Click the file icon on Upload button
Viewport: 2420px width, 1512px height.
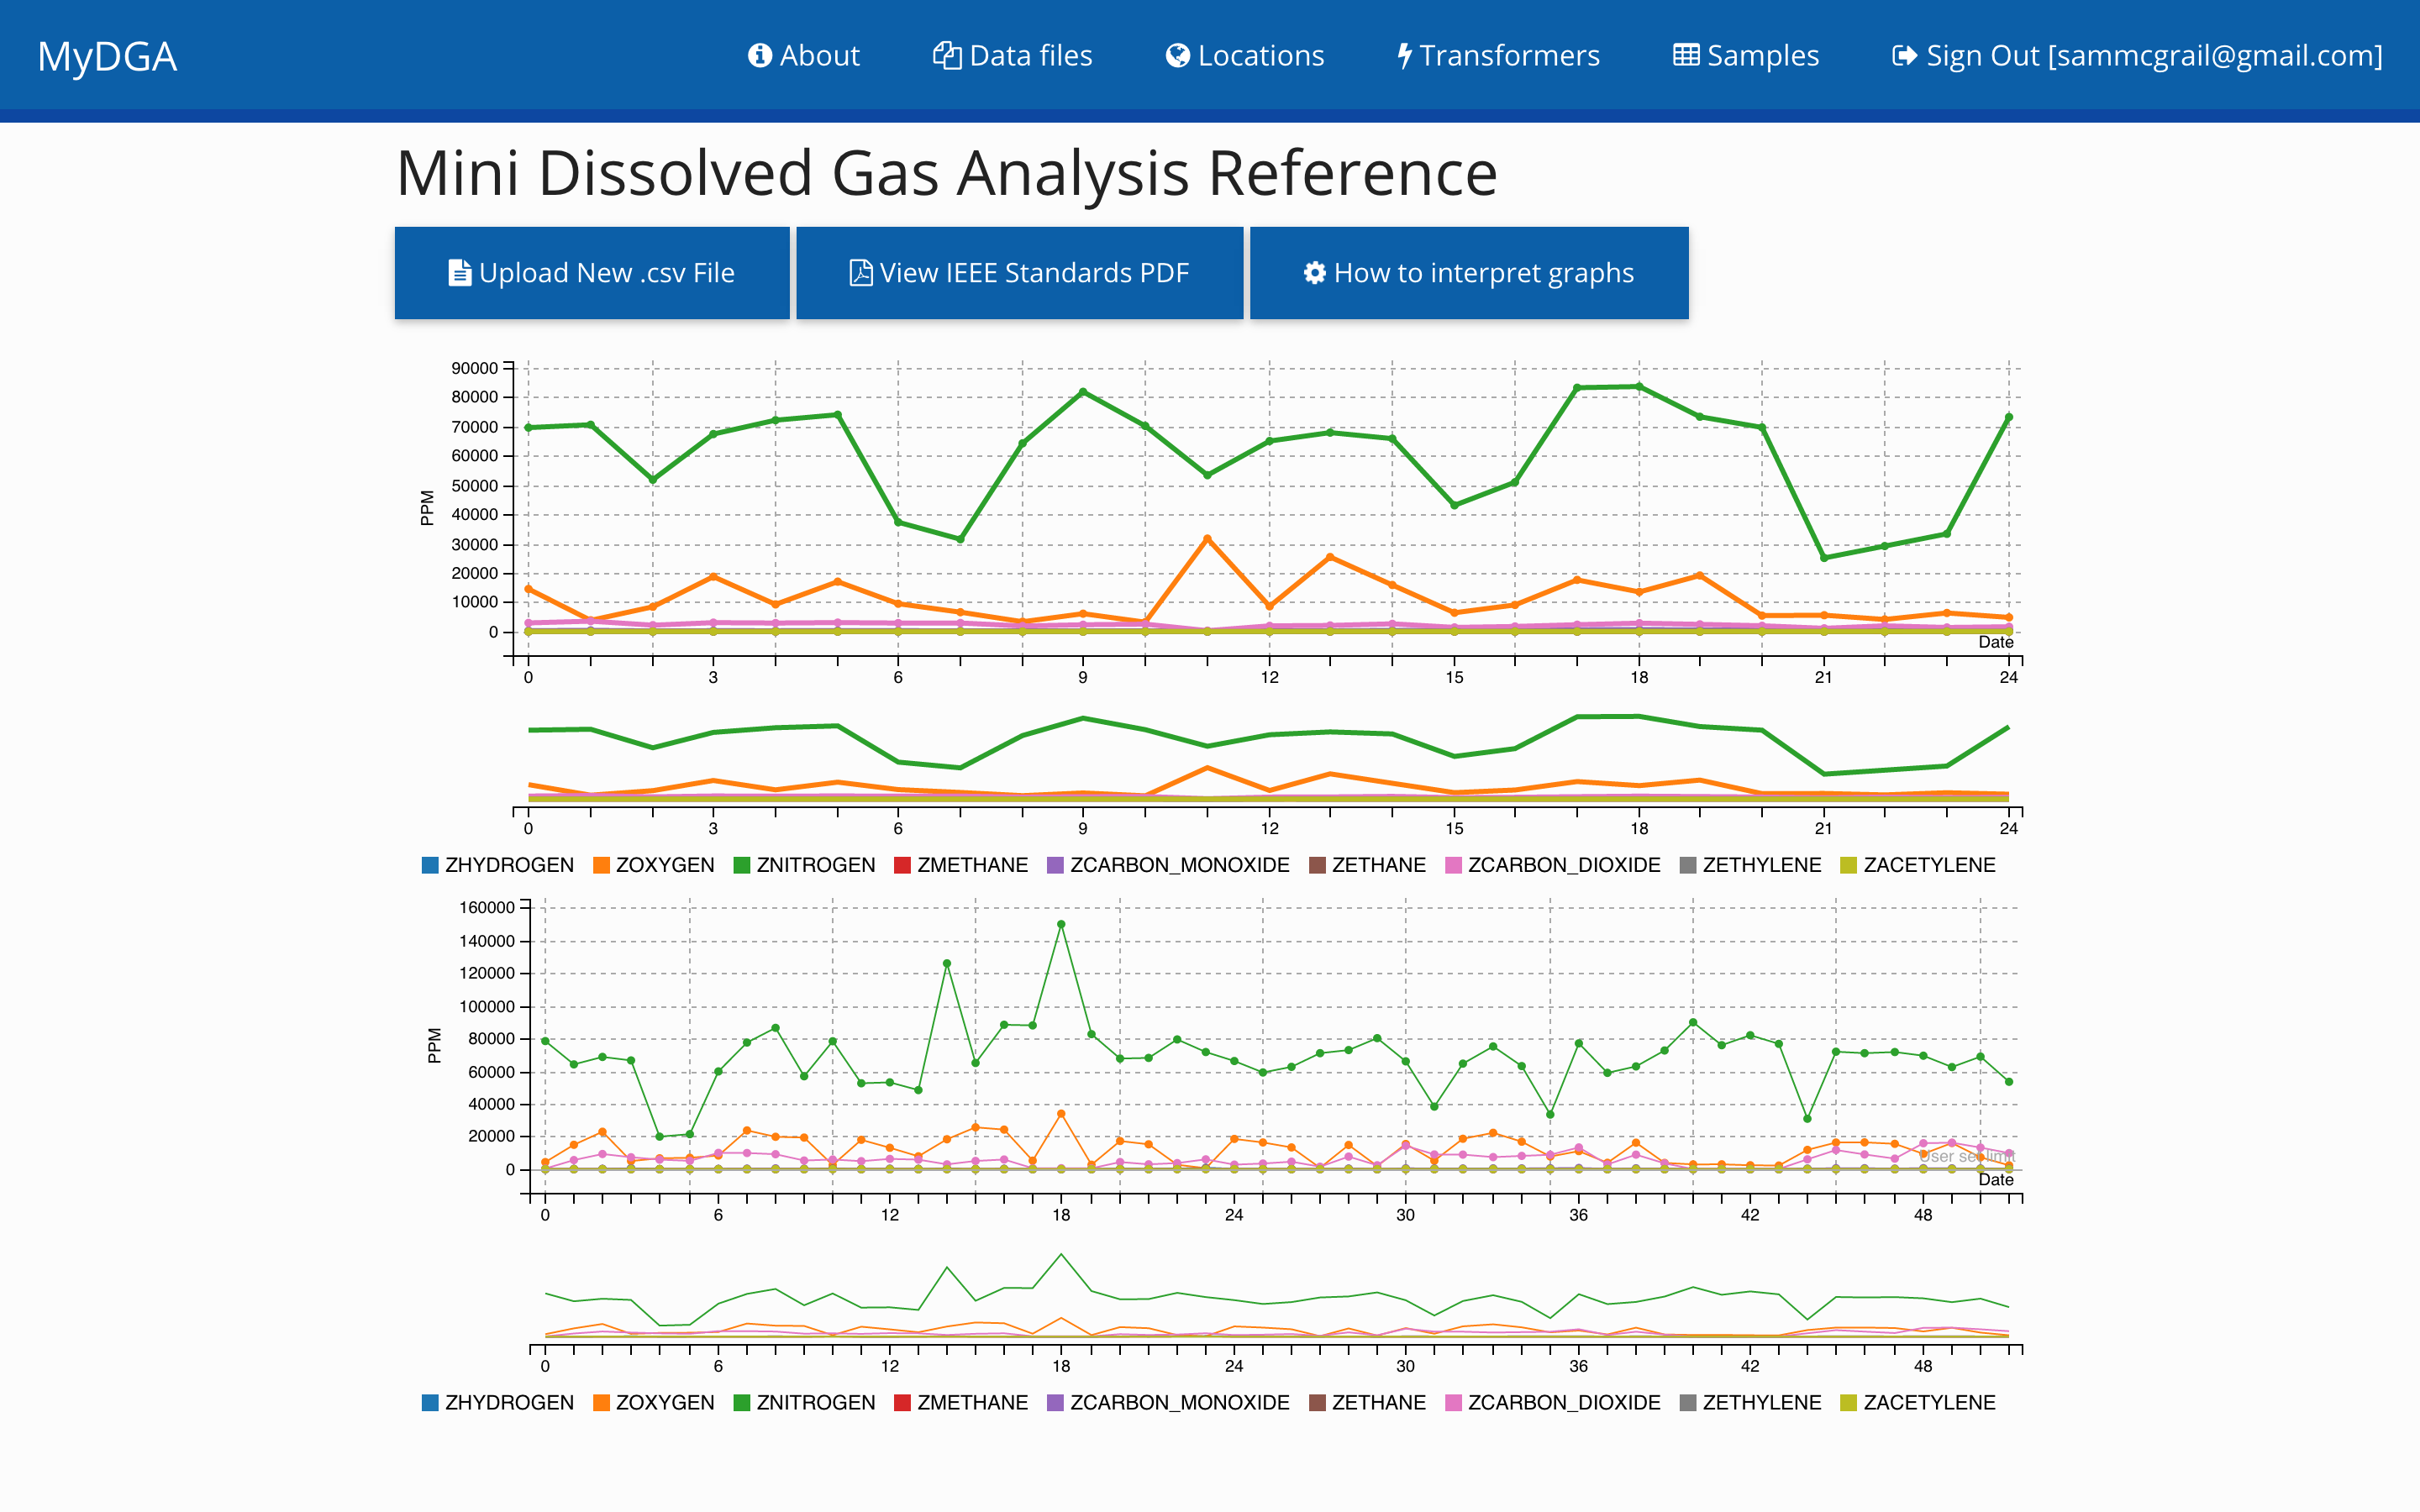click(459, 273)
